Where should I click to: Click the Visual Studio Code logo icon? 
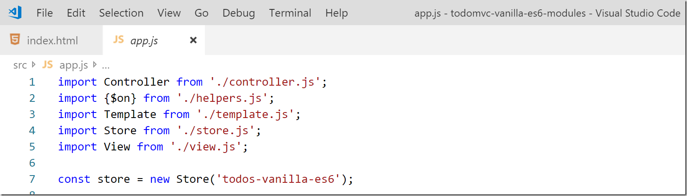[15, 13]
